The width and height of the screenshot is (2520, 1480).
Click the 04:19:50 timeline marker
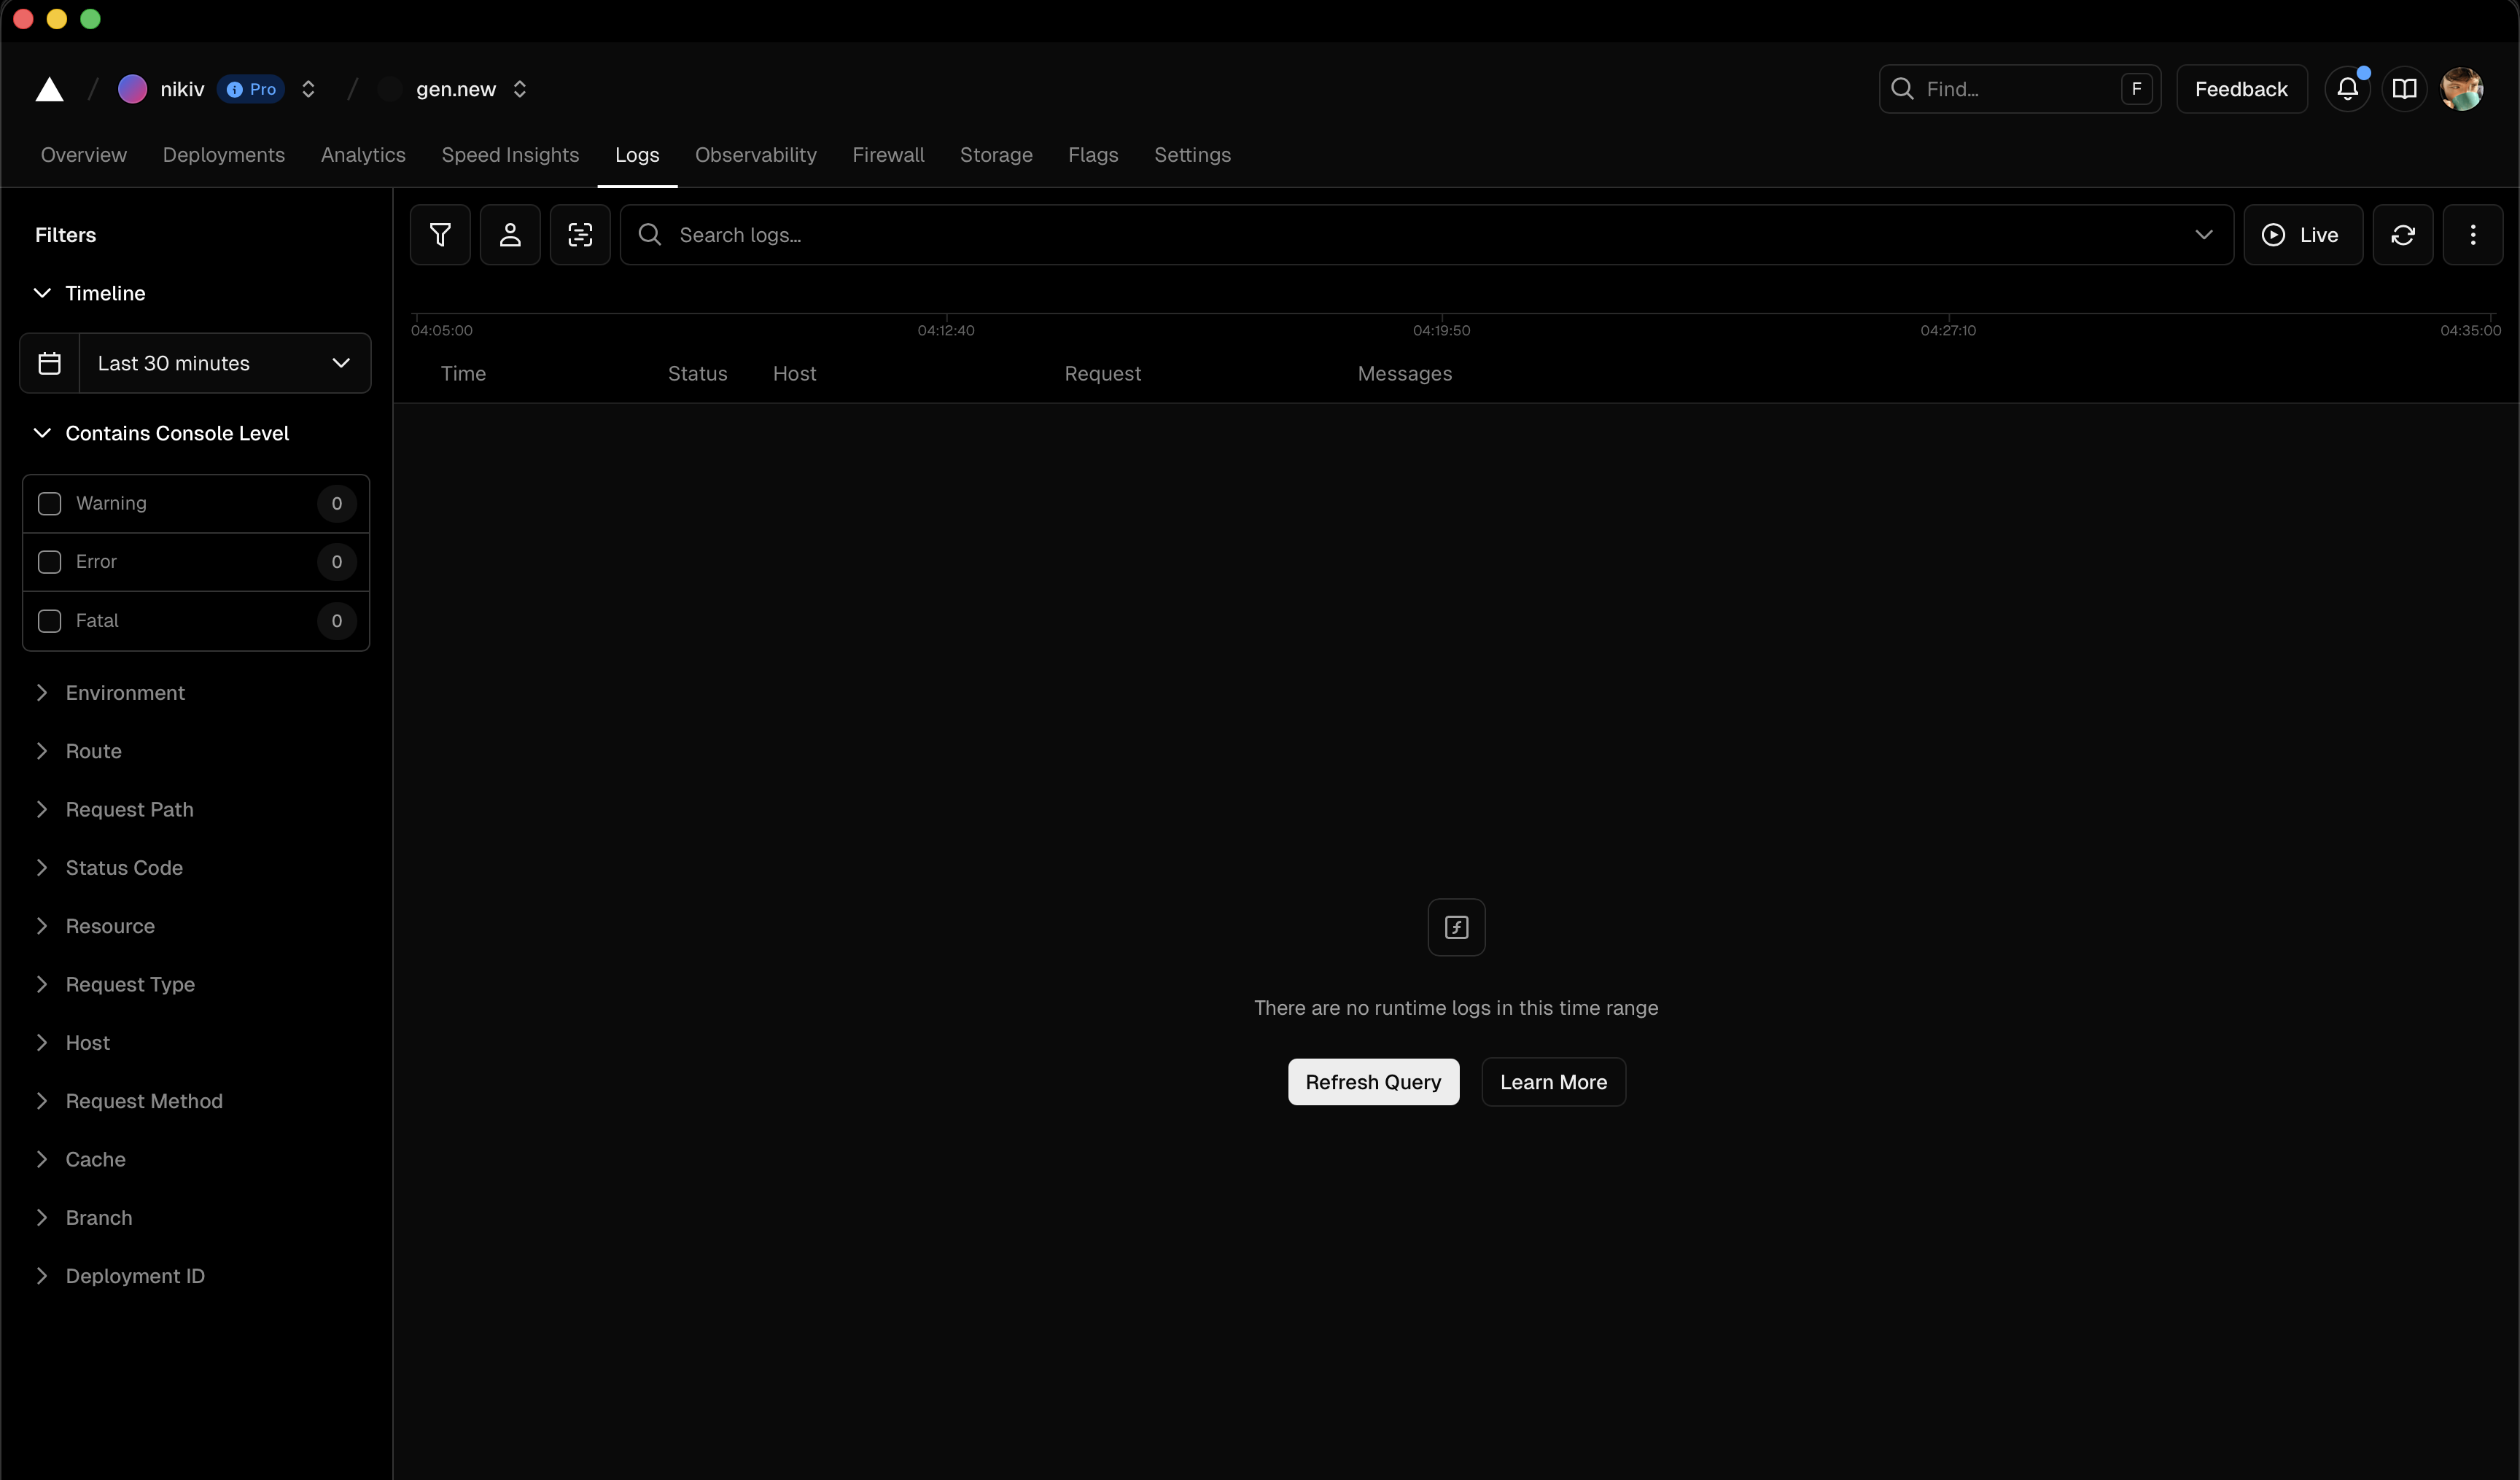tap(1441, 330)
